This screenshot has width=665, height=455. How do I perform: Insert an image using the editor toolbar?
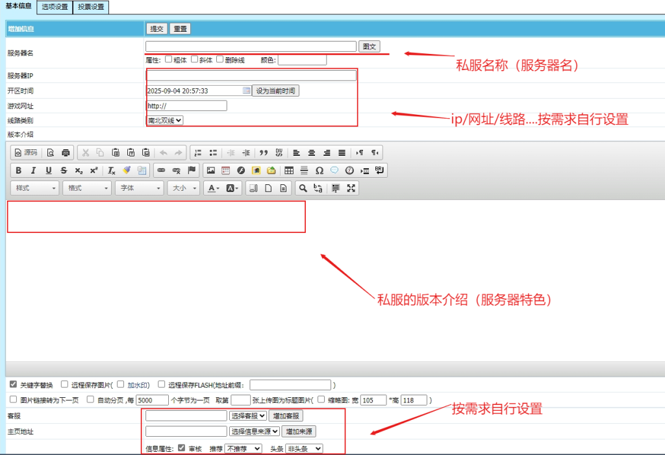[210, 171]
